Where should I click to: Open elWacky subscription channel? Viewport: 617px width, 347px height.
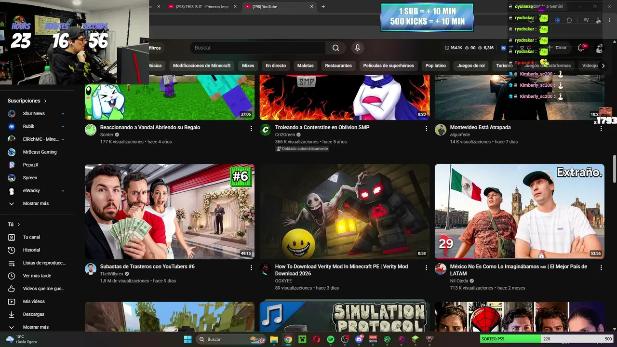point(37,191)
